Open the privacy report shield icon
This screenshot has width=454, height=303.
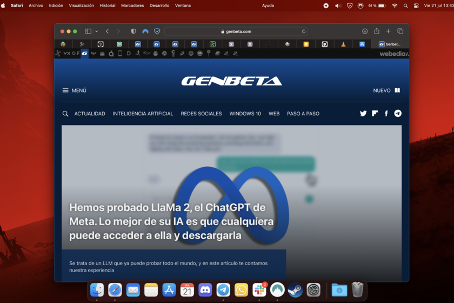pos(133,31)
